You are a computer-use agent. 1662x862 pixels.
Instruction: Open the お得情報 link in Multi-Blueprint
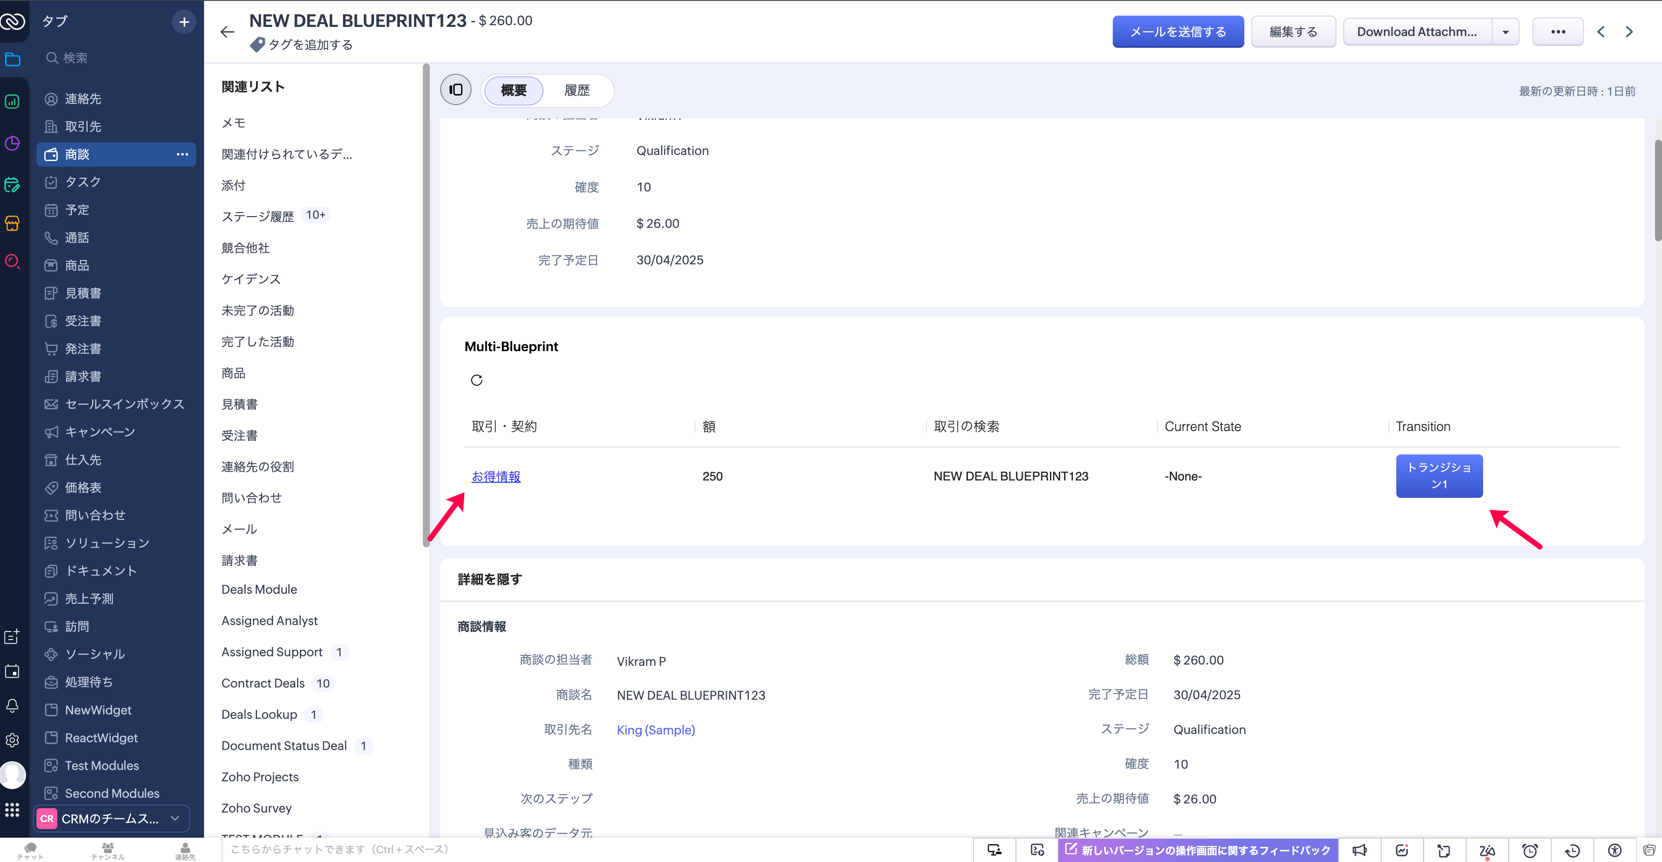pos(495,476)
